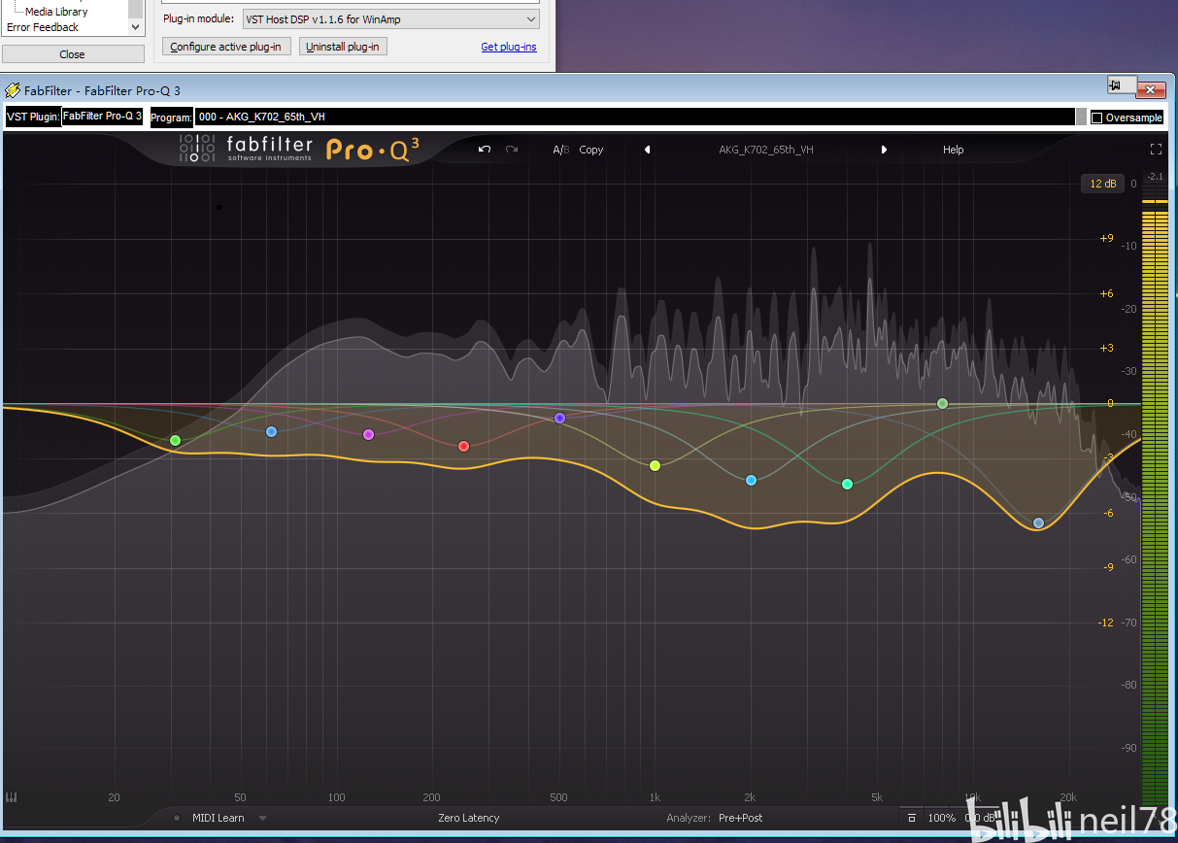
Task: Click the redo arrow in Pro-Q 3
Action: 512,150
